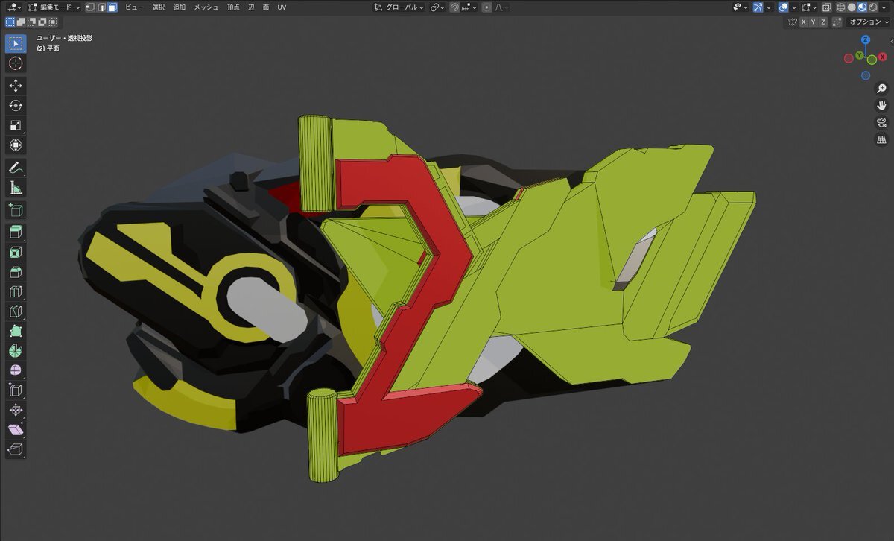The height and width of the screenshot is (541, 894).
Task: Click the 3D Cursor tool
Action: point(16,63)
